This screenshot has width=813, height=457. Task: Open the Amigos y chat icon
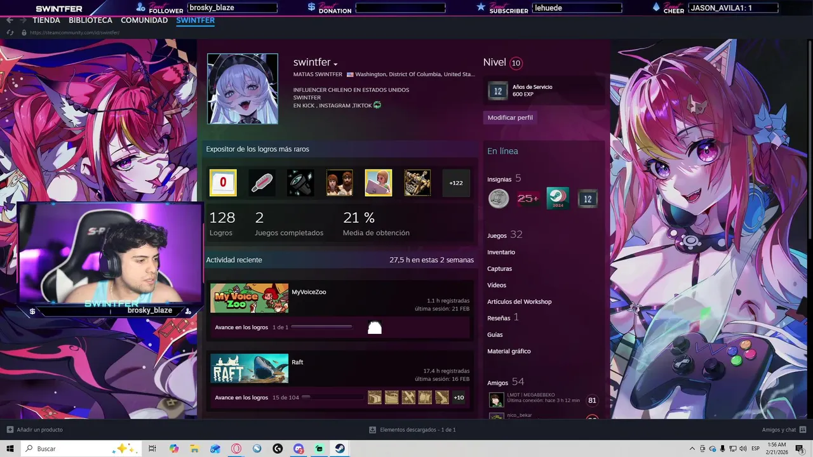coord(802,430)
